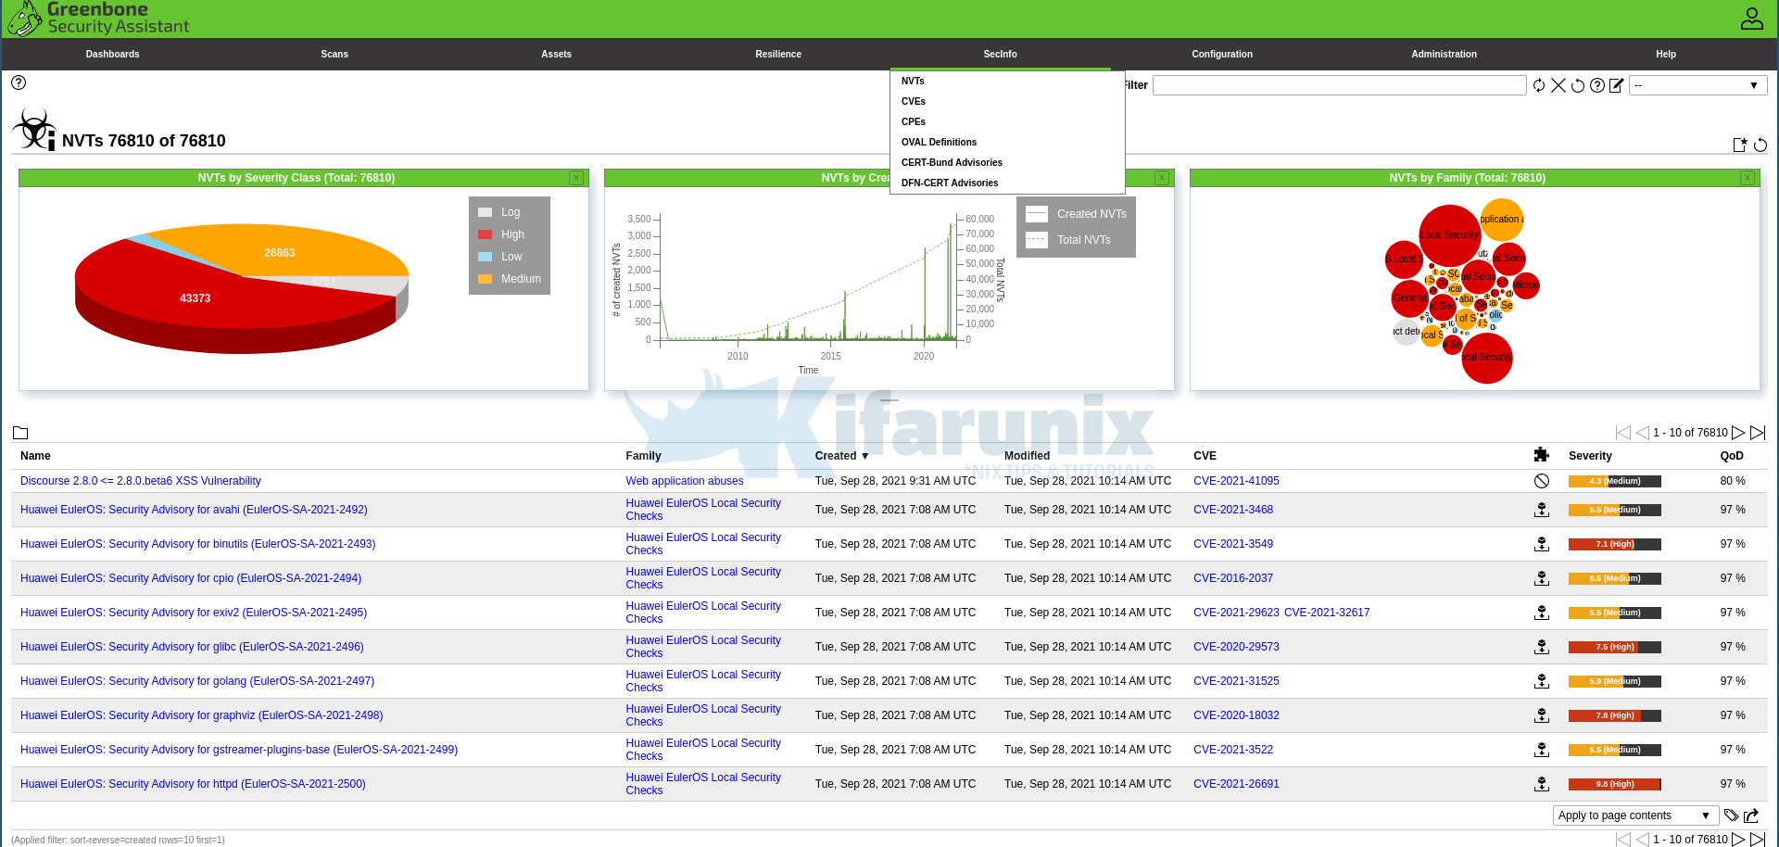This screenshot has width=1779, height=847.
Task: Open Discourse 2.8.0 XSS Vulnerability link
Action: click(x=141, y=481)
